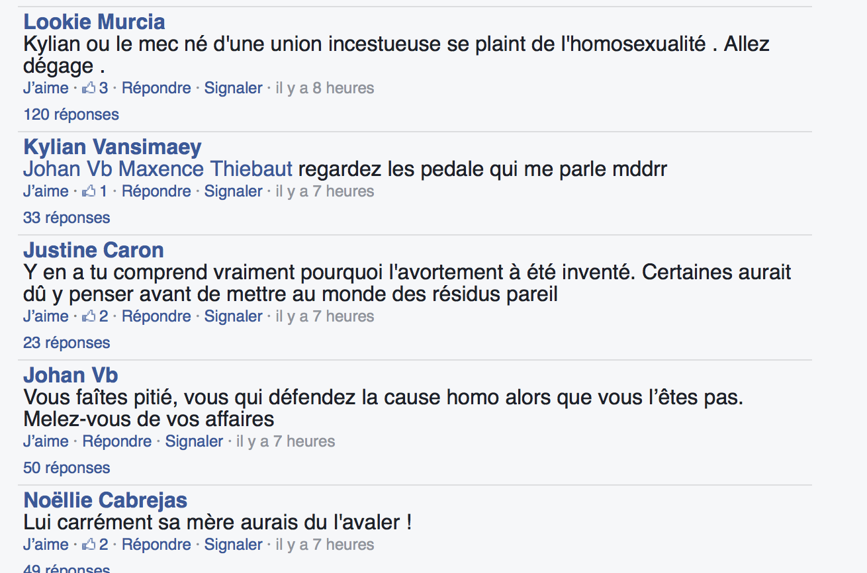
Task: Open Noëllie Cabrejas's profile link
Action: (105, 500)
